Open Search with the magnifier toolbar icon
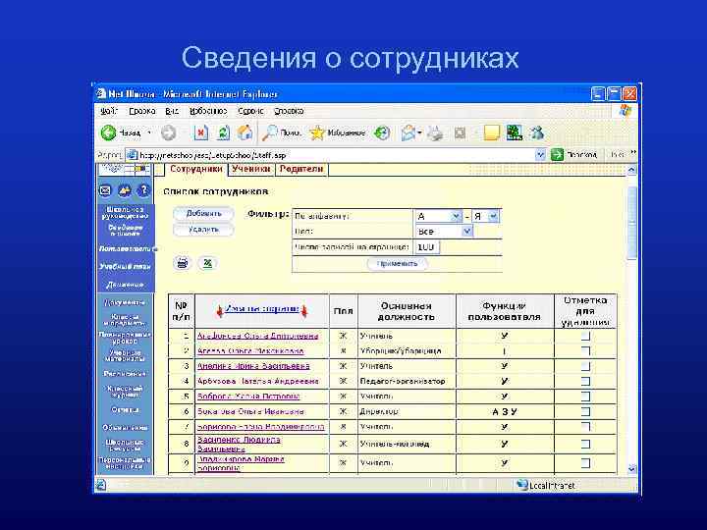The image size is (707, 530). [x=270, y=132]
